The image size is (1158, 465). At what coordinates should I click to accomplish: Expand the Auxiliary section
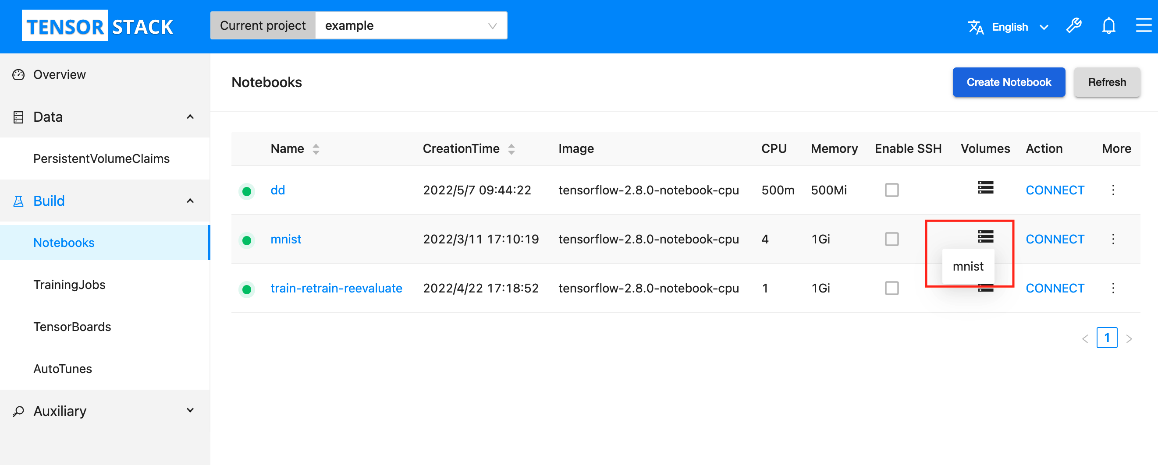point(190,410)
